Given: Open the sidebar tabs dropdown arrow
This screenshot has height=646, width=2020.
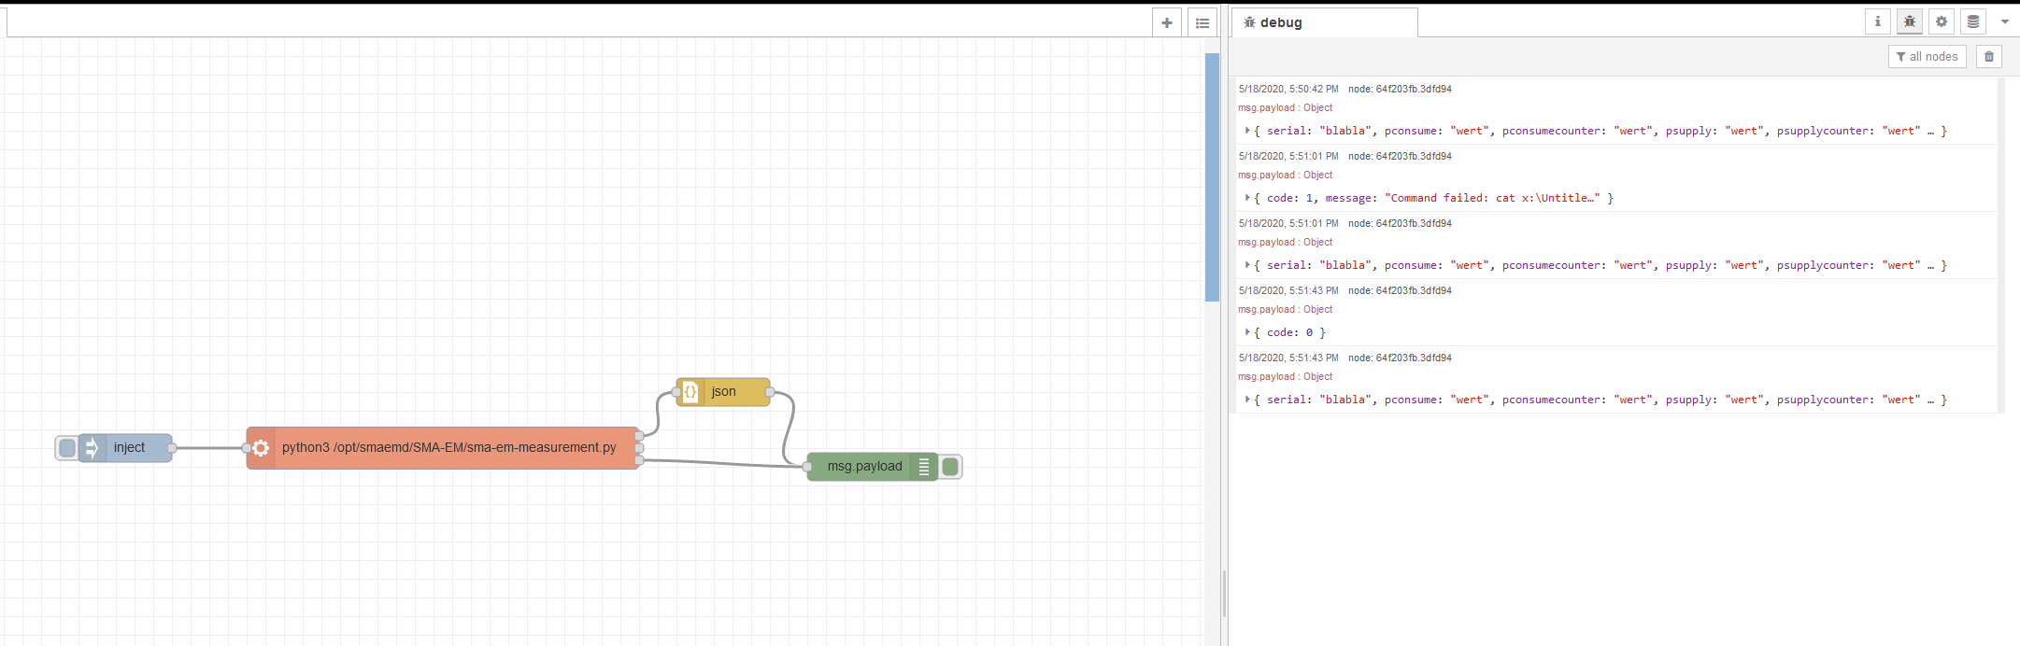Looking at the screenshot, I should click(x=2004, y=21).
